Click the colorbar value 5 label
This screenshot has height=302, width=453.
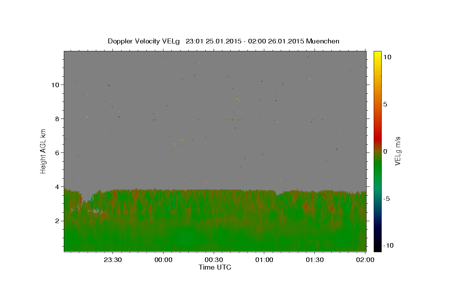click(x=385, y=104)
